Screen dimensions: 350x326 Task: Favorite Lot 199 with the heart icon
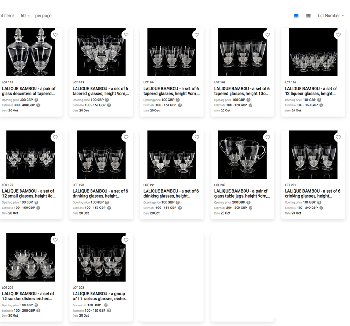[x=196, y=137]
